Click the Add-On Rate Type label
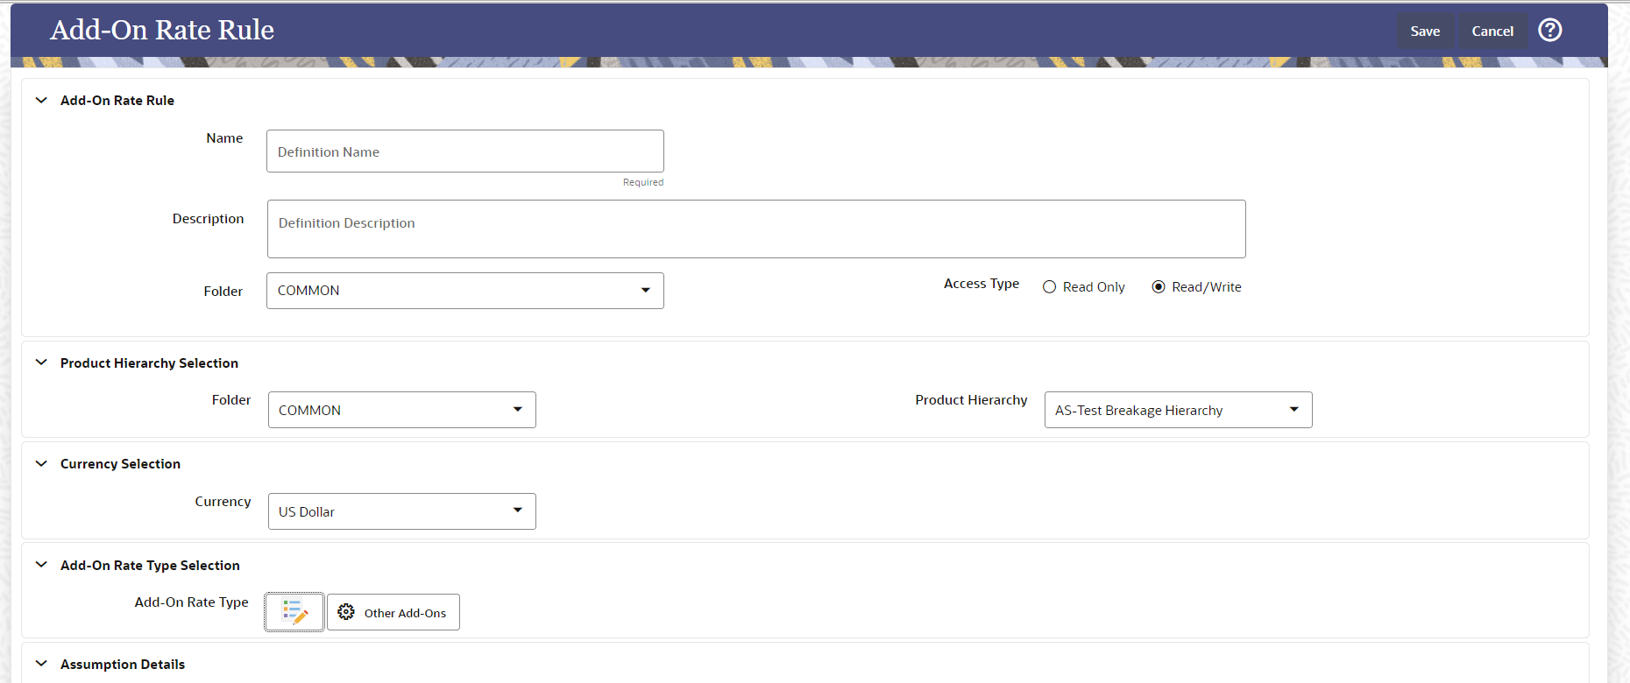 [192, 602]
